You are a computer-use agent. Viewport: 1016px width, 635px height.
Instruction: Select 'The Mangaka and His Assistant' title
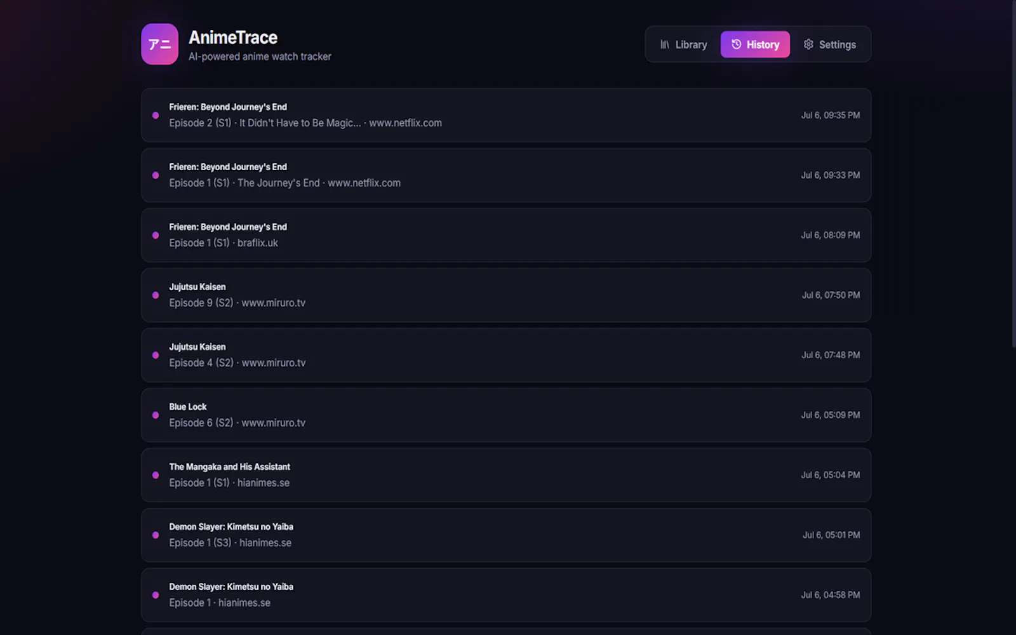229,467
